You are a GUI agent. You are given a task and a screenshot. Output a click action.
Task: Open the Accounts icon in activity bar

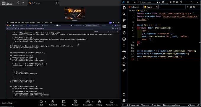coord(124,94)
